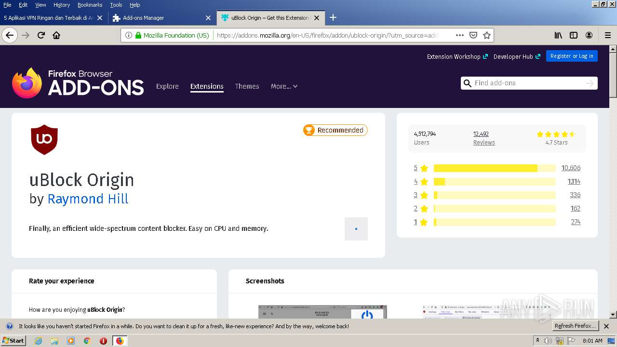The width and height of the screenshot is (617, 347).
Task: Open the Firefox Home page icon
Action: 56,35
